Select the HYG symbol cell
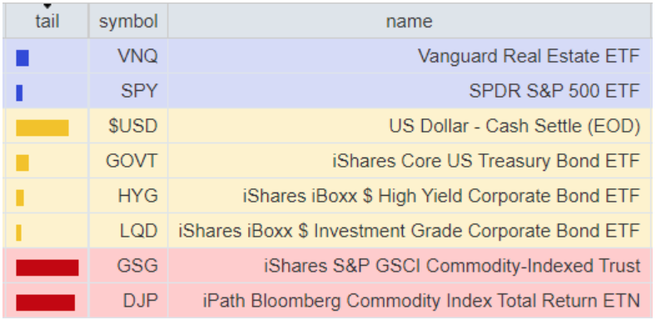Viewport: 656px width, 320px height. pyautogui.click(x=128, y=196)
